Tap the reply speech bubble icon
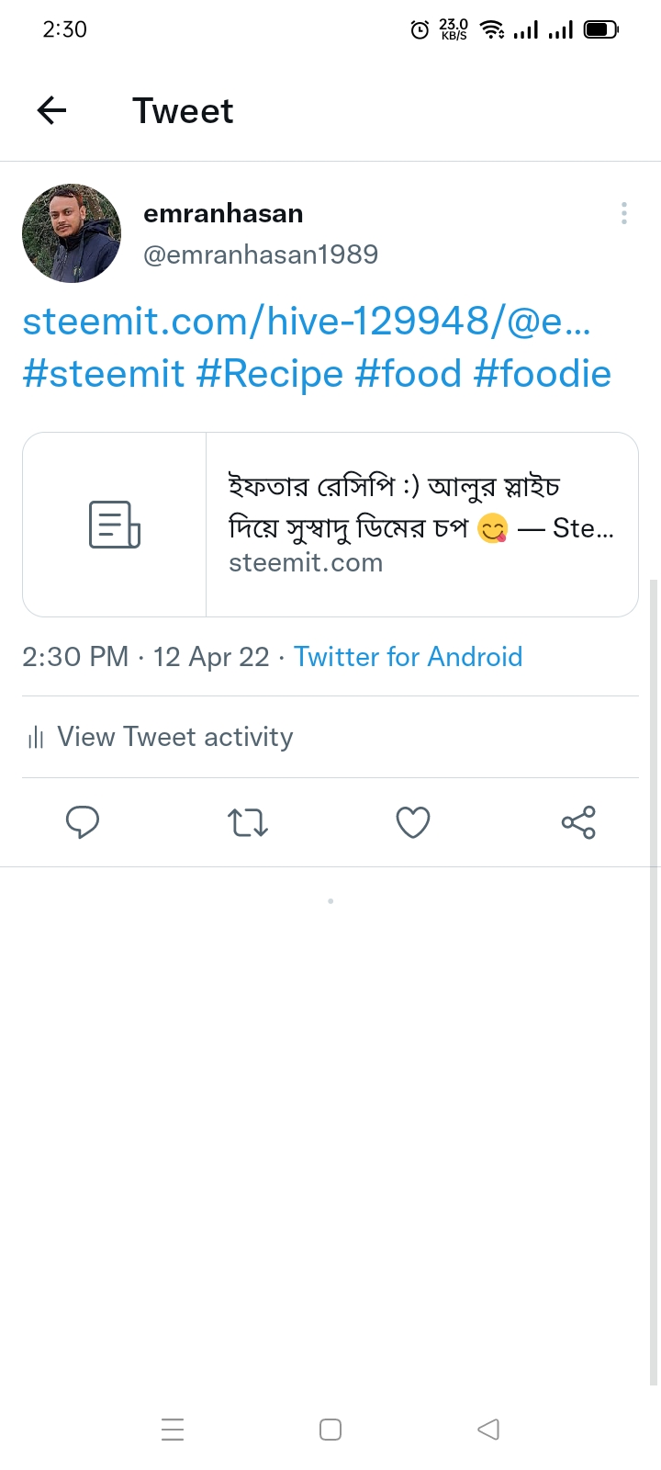 pos(83,822)
